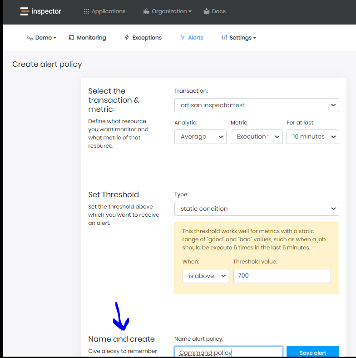Screen dimensions: 356x358
Task: Expand the Organization dropdown caret
Action: 190,11
